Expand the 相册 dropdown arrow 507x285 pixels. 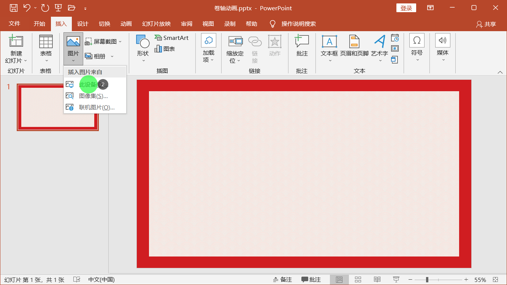click(112, 56)
